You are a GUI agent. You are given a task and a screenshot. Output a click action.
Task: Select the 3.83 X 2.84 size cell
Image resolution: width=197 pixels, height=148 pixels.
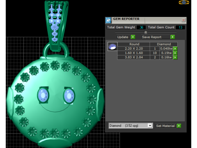click(134, 57)
